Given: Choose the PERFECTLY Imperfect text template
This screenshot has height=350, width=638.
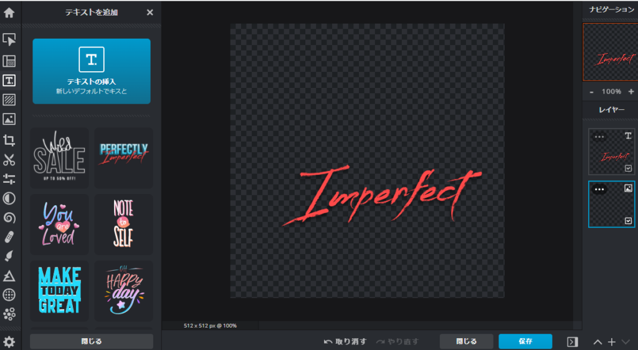Looking at the screenshot, I should tap(124, 158).
